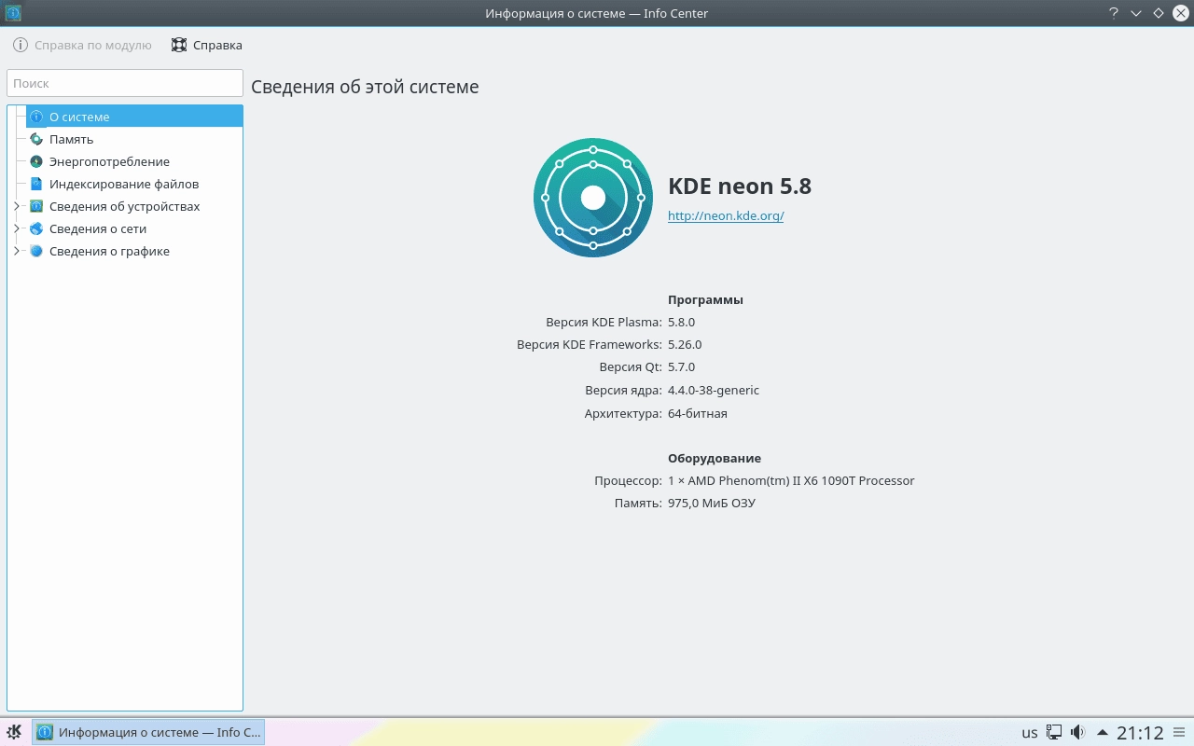Click the "Поиск" search field
Screen dimensions: 1194x746
[125, 83]
